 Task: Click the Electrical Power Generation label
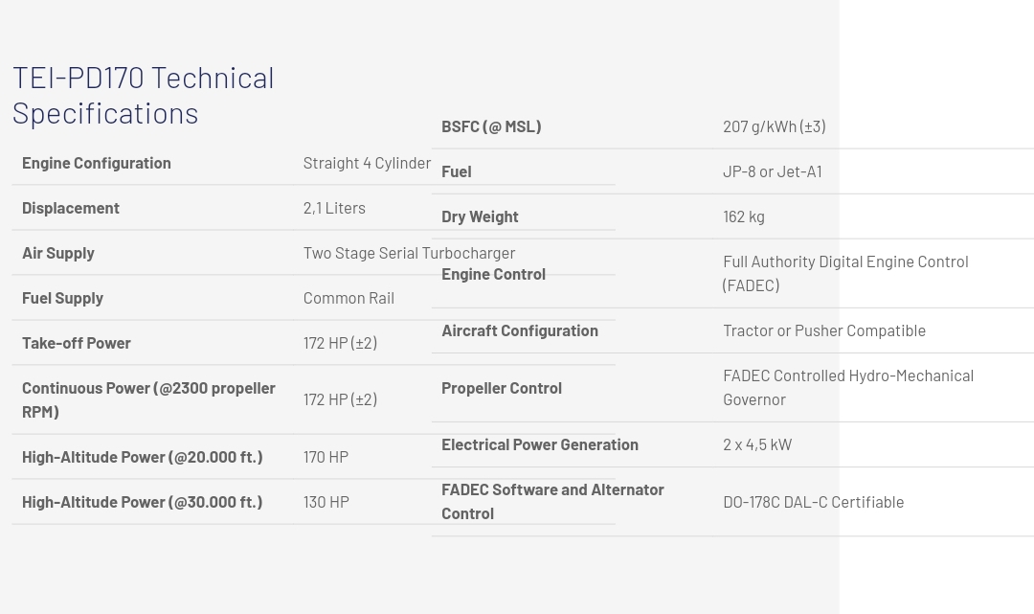point(540,443)
